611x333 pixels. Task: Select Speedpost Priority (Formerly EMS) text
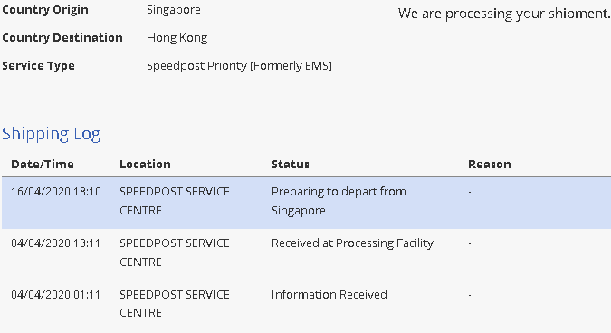point(239,66)
